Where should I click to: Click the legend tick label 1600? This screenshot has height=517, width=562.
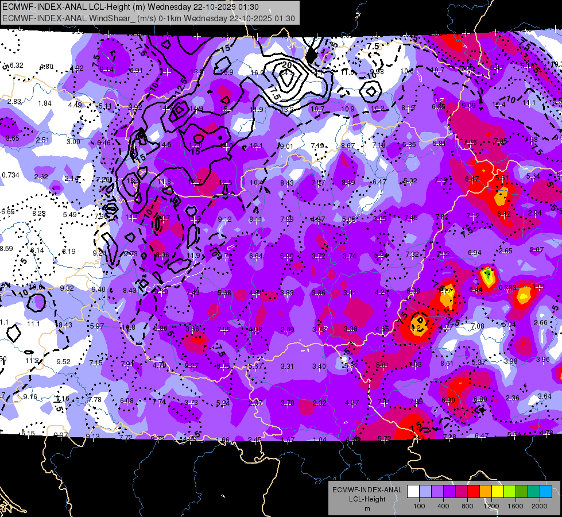[516, 506]
